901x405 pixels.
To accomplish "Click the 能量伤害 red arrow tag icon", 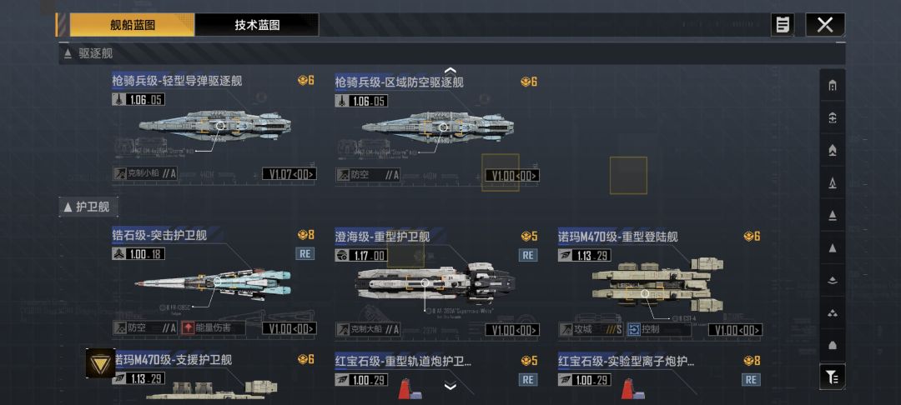I will (188, 328).
